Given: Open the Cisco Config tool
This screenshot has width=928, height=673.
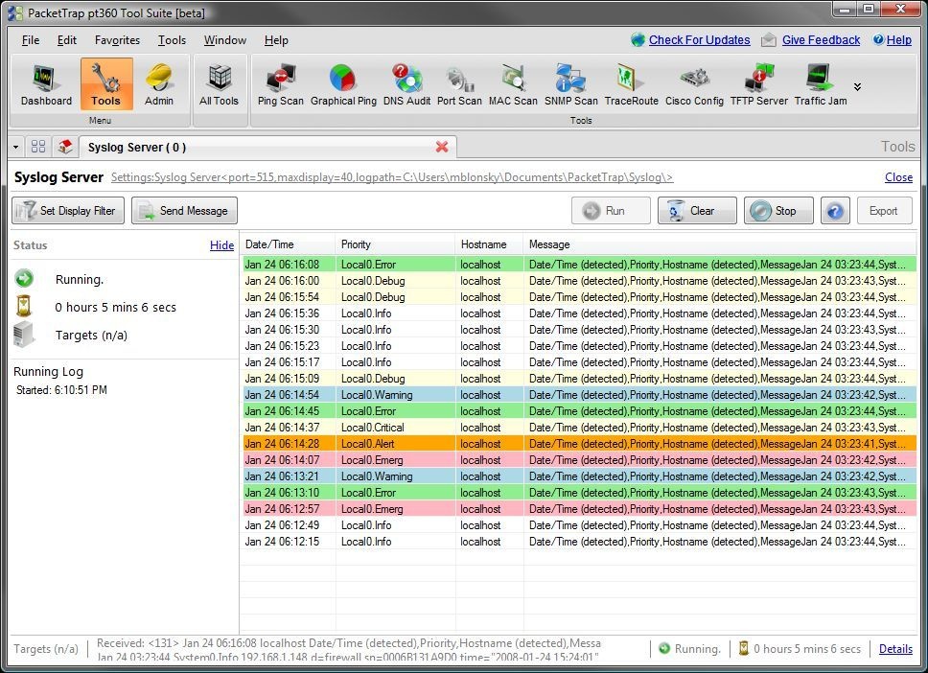Looking at the screenshot, I should coord(694,85).
